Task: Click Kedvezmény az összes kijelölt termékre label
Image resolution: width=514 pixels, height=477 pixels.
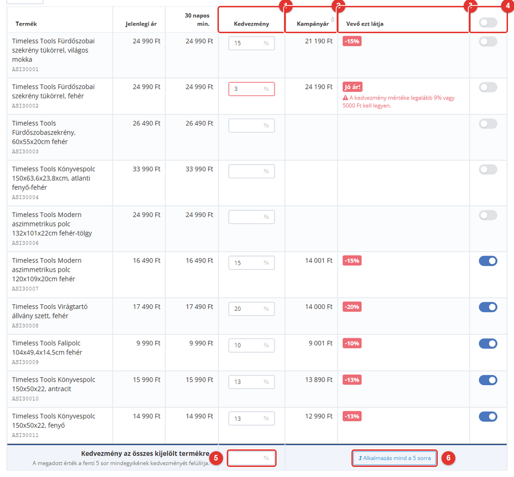Action: tap(145, 453)
